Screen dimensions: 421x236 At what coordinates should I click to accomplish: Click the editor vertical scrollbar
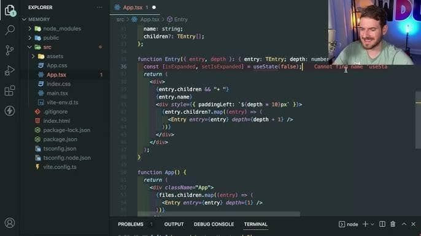click(x=418, y=120)
